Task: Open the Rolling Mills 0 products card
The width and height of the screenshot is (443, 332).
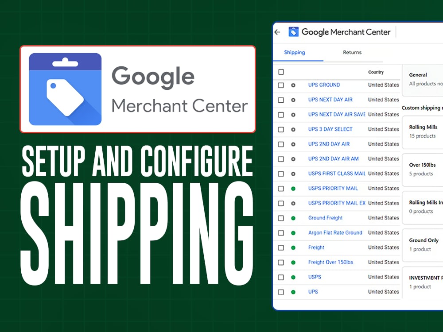Action: pos(423,208)
